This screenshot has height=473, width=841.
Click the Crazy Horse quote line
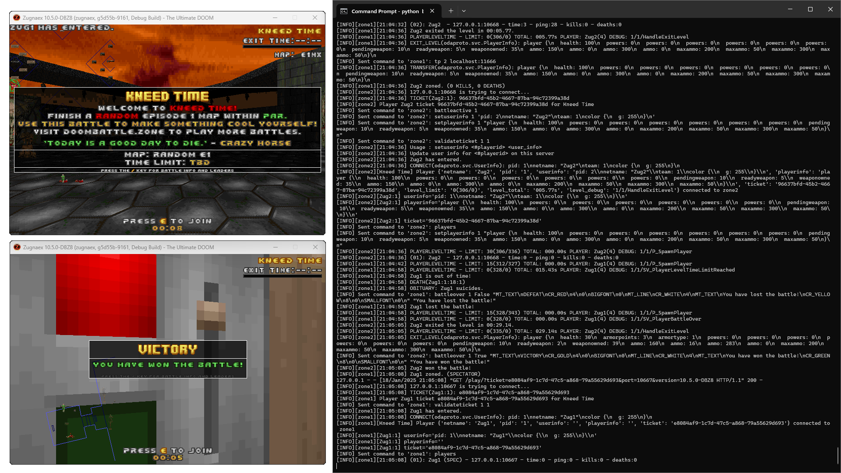pos(167,143)
